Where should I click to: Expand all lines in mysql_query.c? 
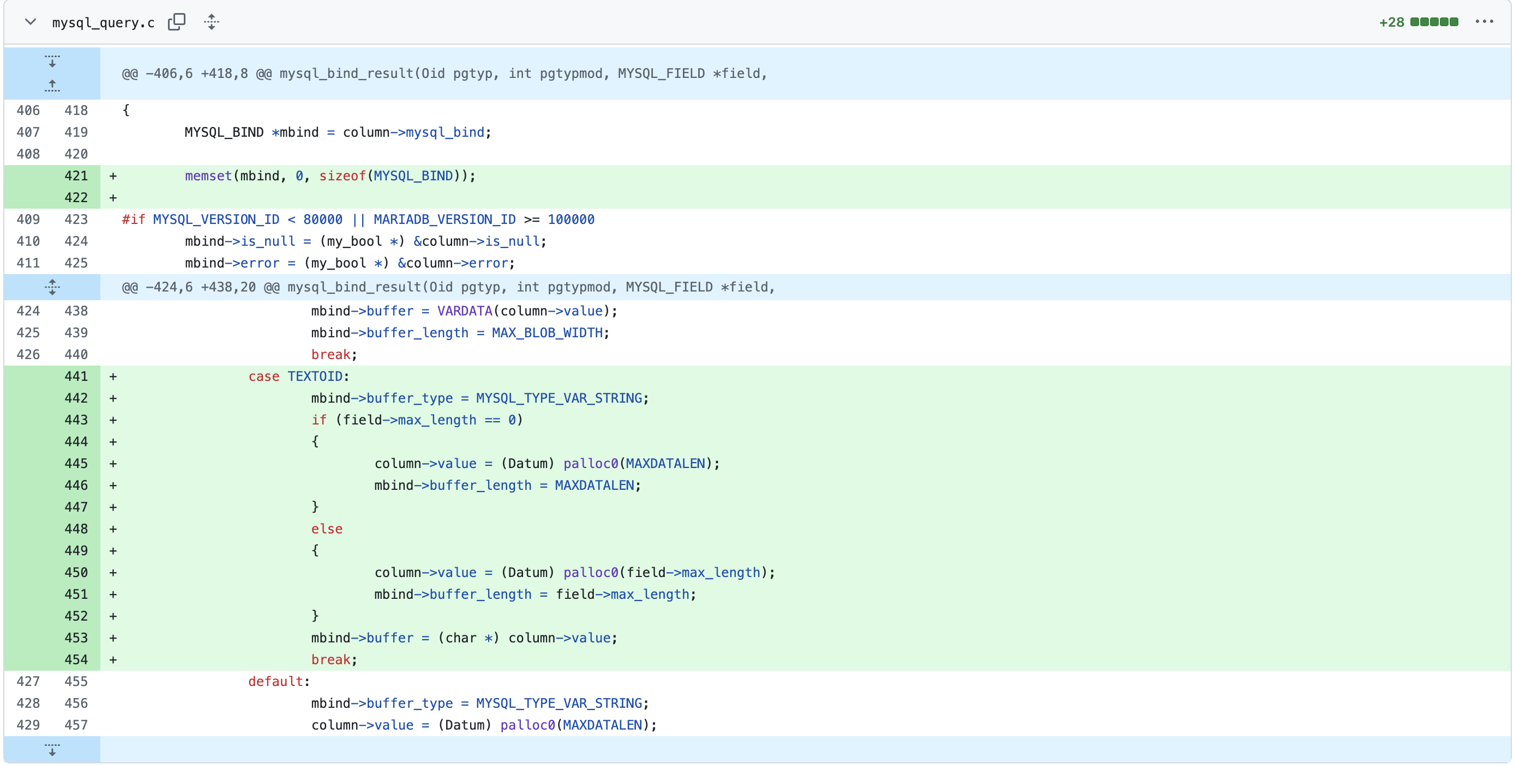coord(212,22)
